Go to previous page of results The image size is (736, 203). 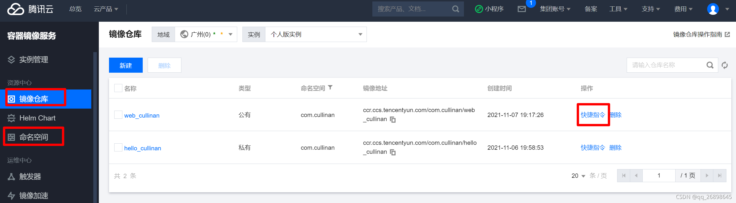636,175
